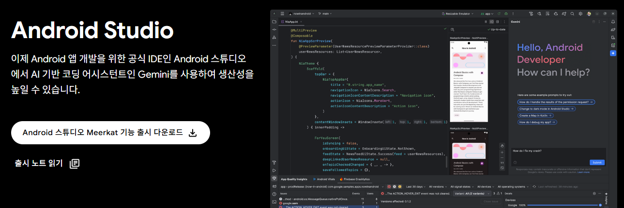The width and height of the screenshot is (624, 208).
Task: Click the user account avatar icon
Action: [x=589, y=14]
